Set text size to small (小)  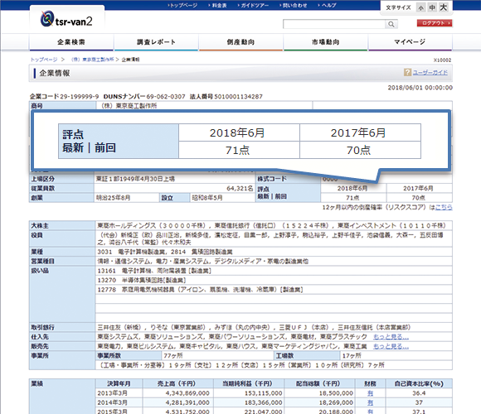coord(420,7)
